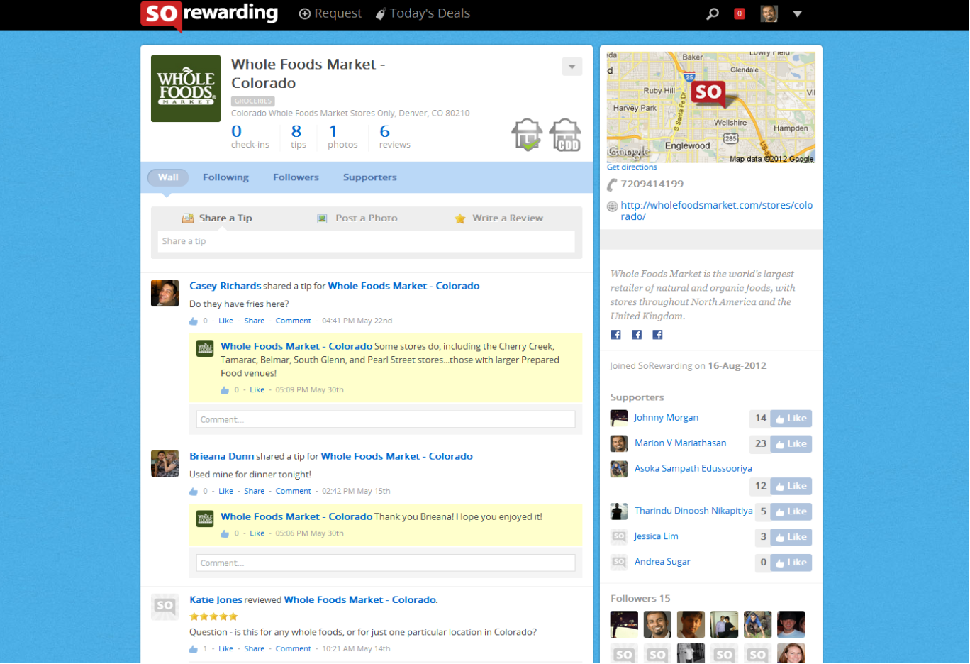Viewport: 970px width, 664px height.
Task: Go to the SoRewarding home logo
Action: tap(209, 15)
